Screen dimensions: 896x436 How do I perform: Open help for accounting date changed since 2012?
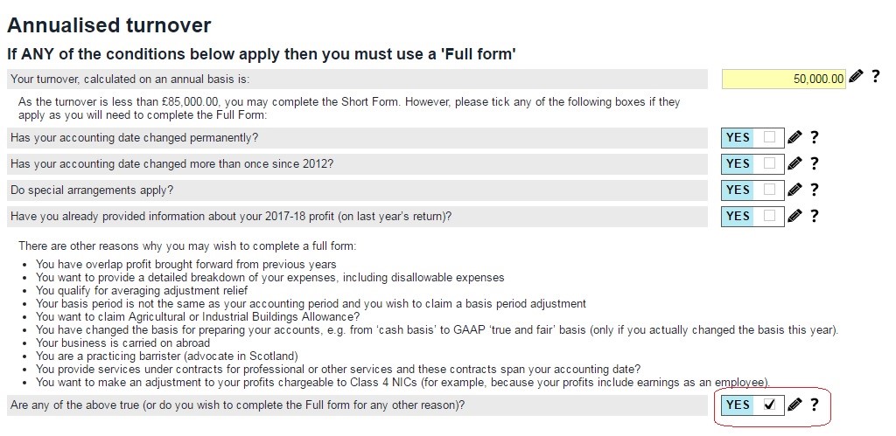click(x=814, y=163)
